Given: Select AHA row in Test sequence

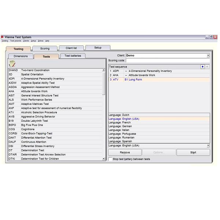Looking at the screenshot, I should [x=159, y=75].
